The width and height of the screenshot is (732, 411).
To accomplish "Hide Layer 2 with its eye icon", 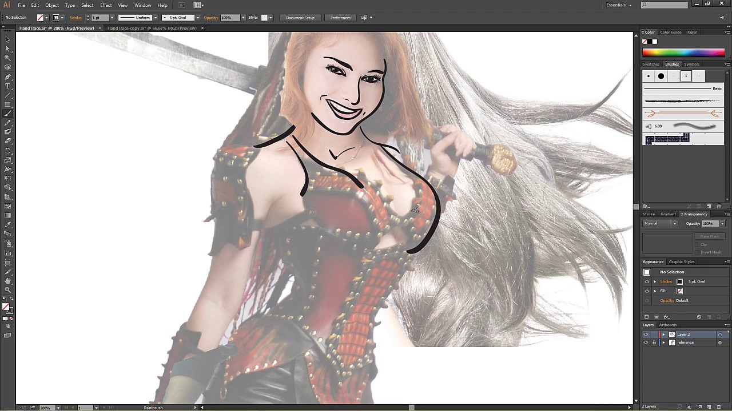I will (646, 335).
